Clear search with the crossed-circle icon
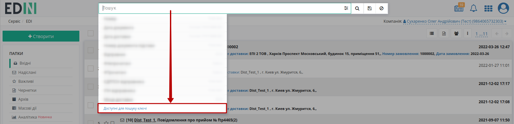 [x=381, y=8]
